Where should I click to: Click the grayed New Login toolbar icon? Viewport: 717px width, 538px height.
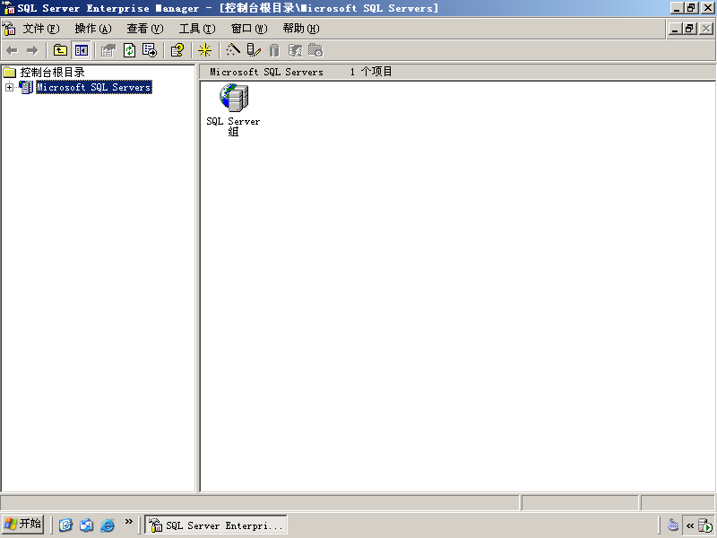(295, 50)
